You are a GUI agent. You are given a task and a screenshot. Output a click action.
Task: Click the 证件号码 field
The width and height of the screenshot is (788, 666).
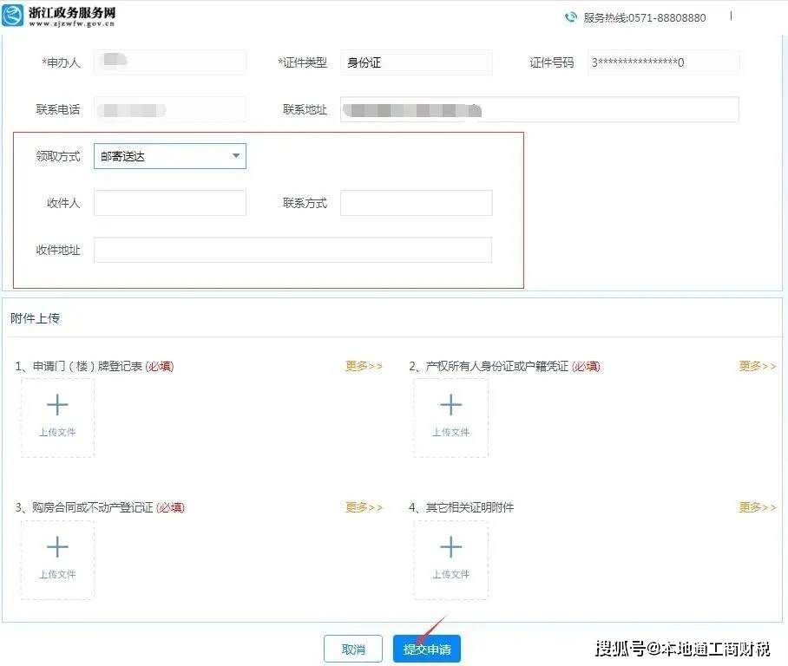[664, 62]
